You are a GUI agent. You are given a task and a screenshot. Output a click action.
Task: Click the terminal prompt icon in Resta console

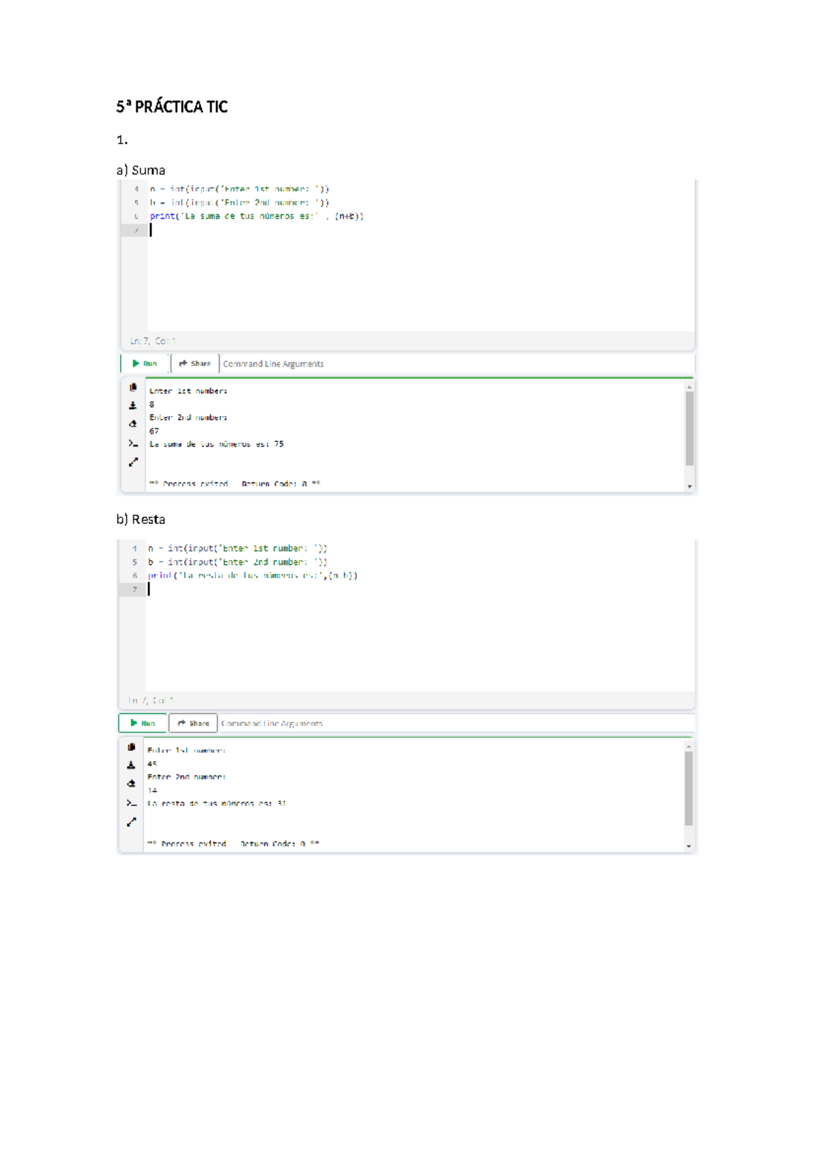click(131, 803)
